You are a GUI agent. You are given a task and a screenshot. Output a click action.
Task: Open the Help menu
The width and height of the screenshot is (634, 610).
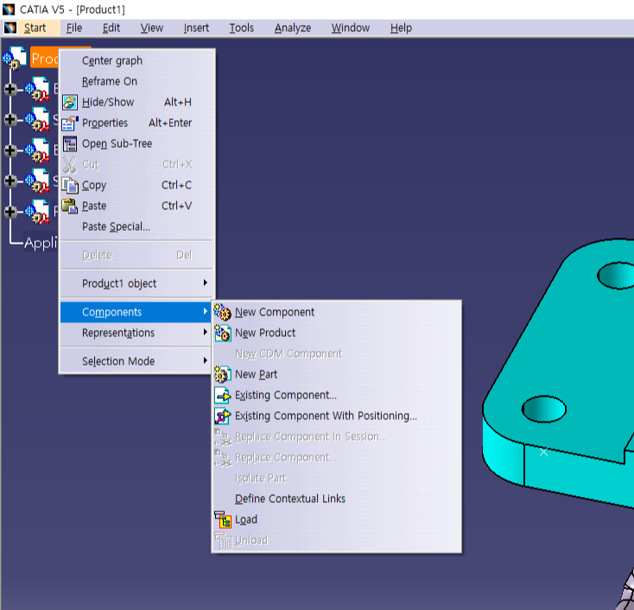tap(401, 28)
